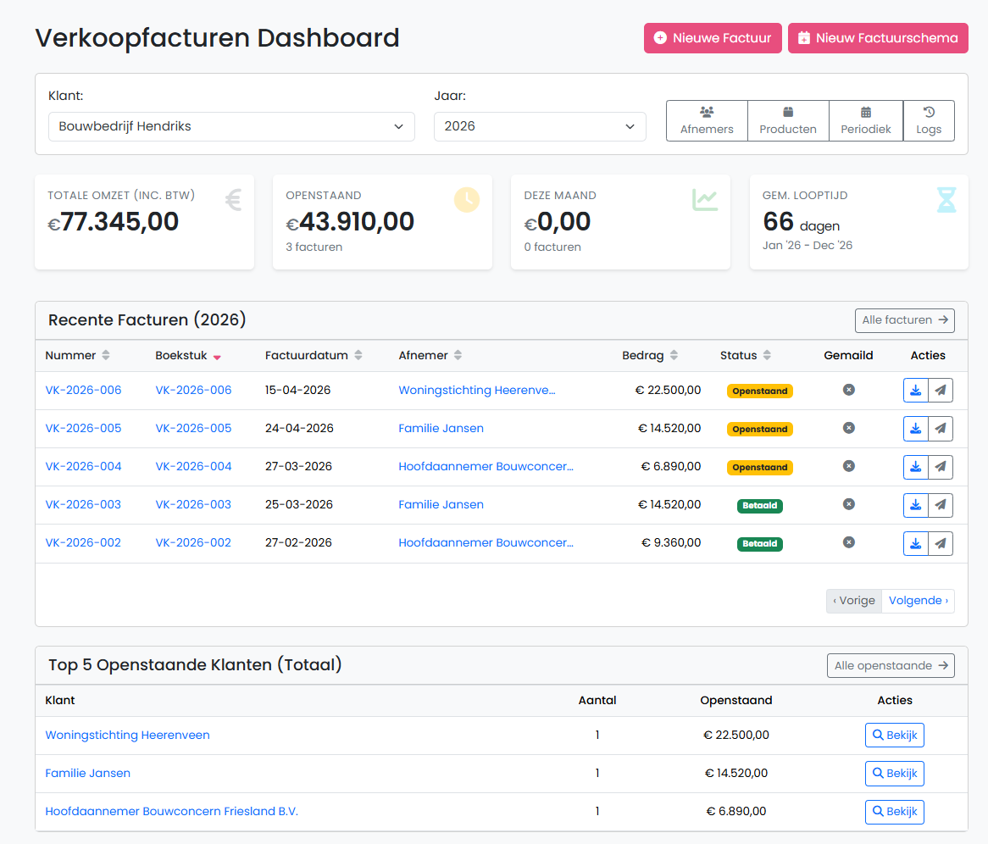Sort table by Nummer column
Screen dimensions: 988x844
(77, 356)
